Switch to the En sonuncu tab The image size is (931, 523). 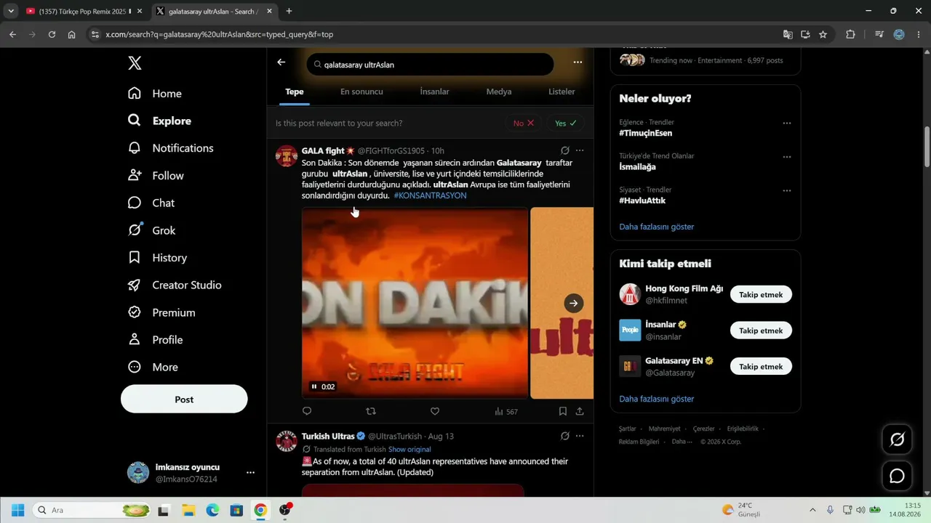[361, 92]
